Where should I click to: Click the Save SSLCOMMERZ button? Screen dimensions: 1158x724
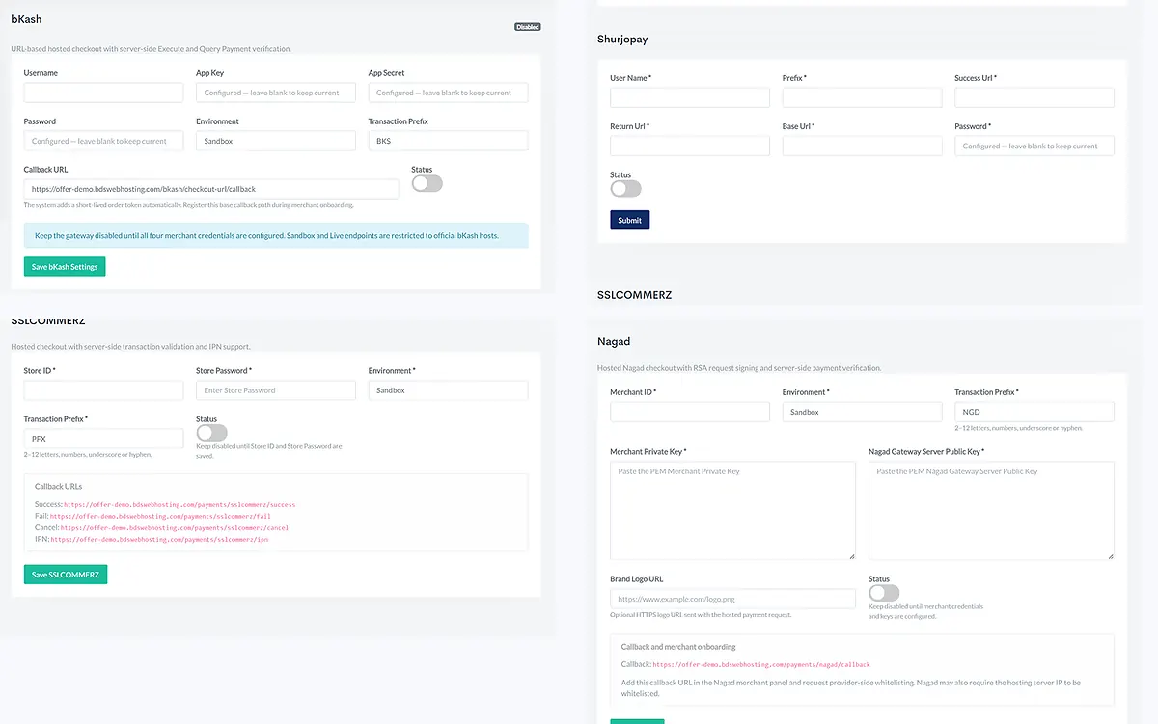point(66,575)
